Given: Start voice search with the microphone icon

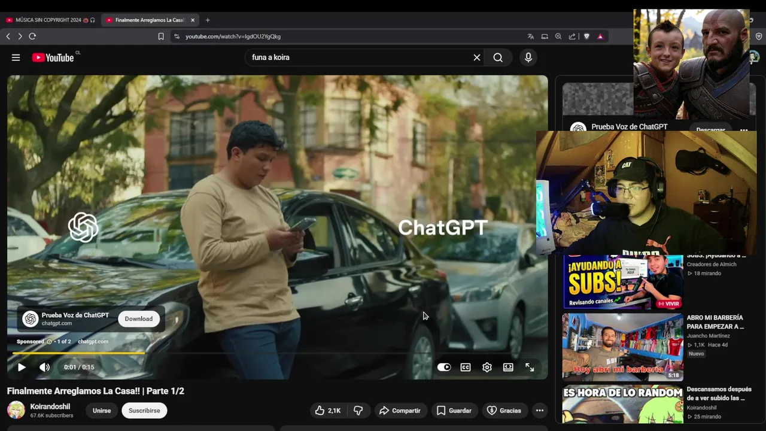Looking at the screenshot, I should click(528, 57).
